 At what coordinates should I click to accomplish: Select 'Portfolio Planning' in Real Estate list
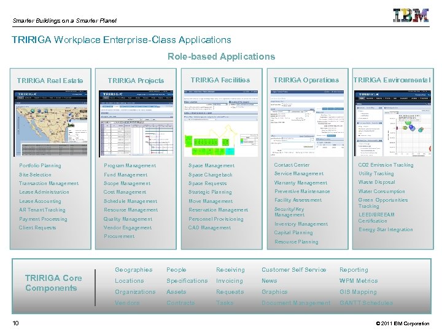tap(40, 166)
